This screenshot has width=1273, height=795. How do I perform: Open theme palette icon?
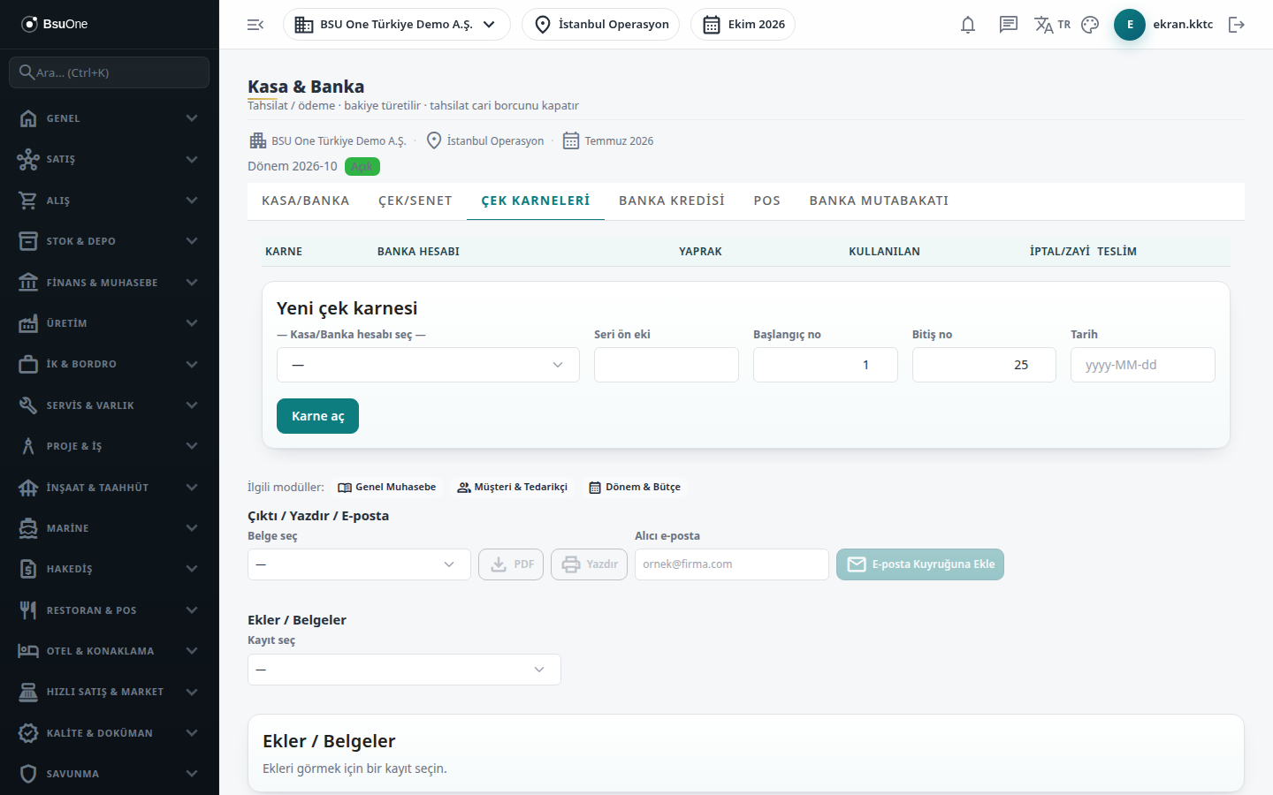coord(1090,25)
